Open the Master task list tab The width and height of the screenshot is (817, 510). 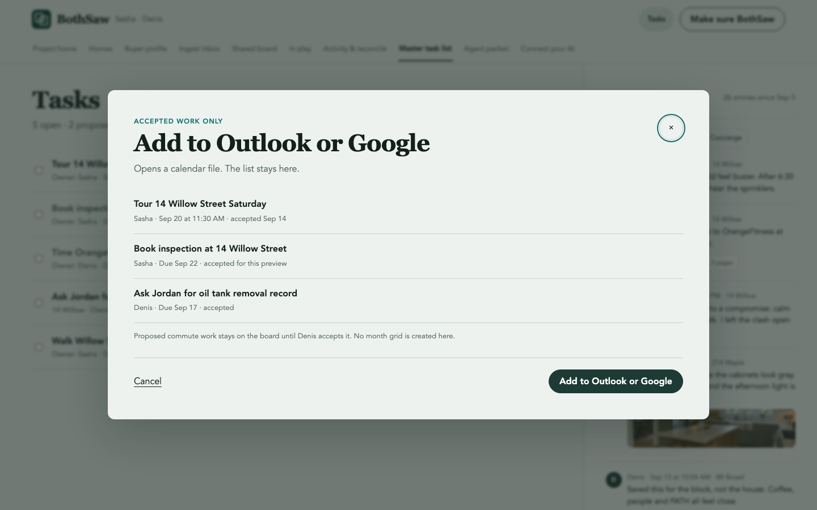click(425, 49)
